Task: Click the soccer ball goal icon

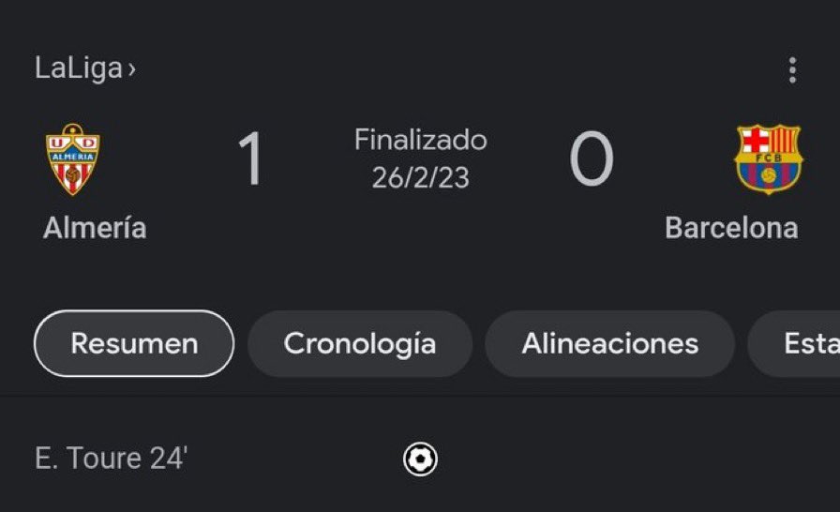Action: 421,459
